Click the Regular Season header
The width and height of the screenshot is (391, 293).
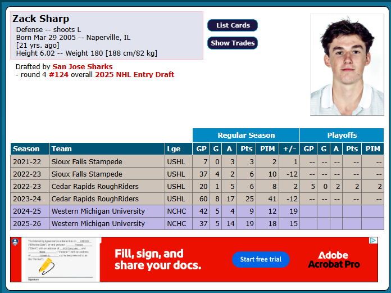coord(246,136)
